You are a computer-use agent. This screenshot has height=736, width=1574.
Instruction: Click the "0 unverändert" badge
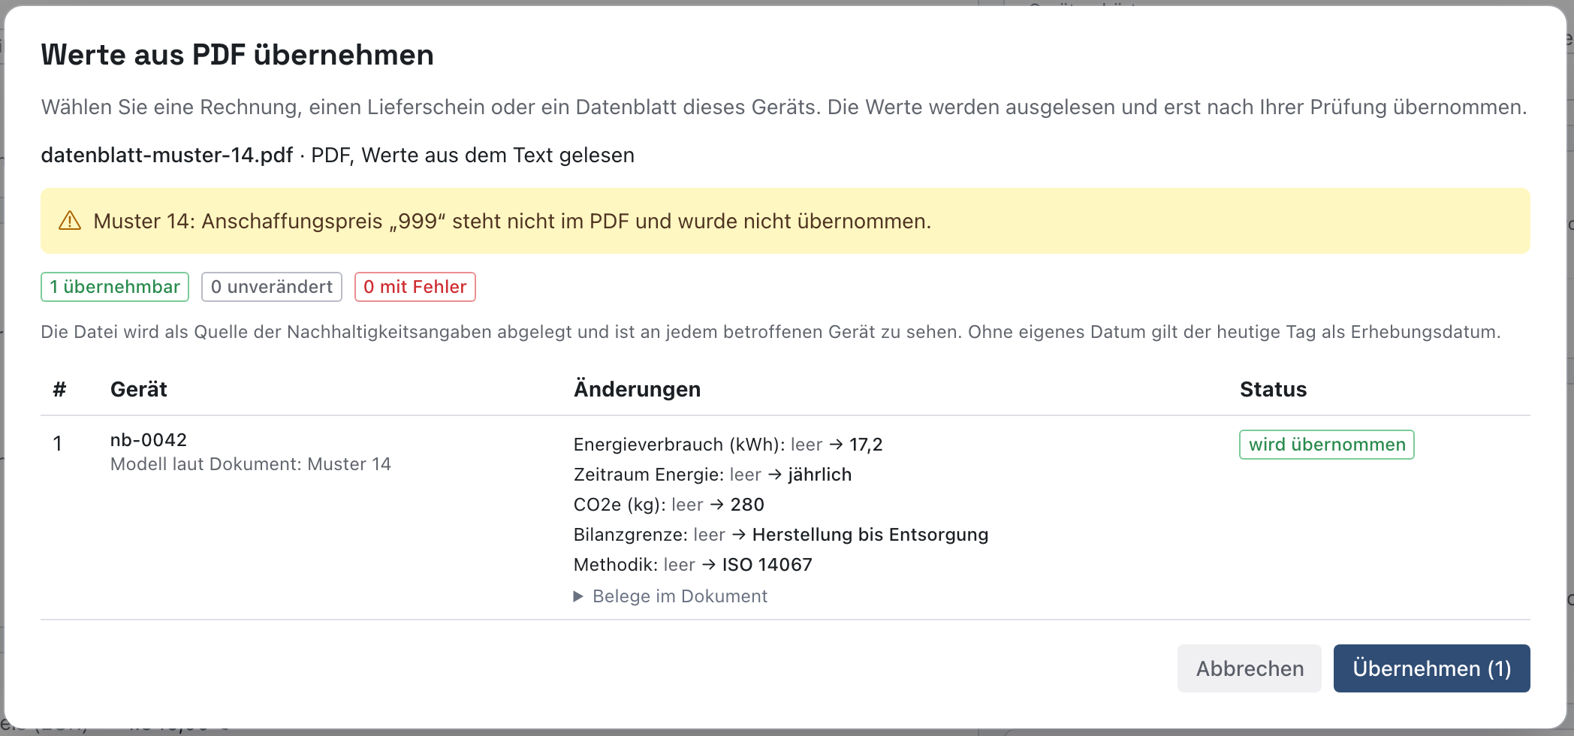(272, 287)
